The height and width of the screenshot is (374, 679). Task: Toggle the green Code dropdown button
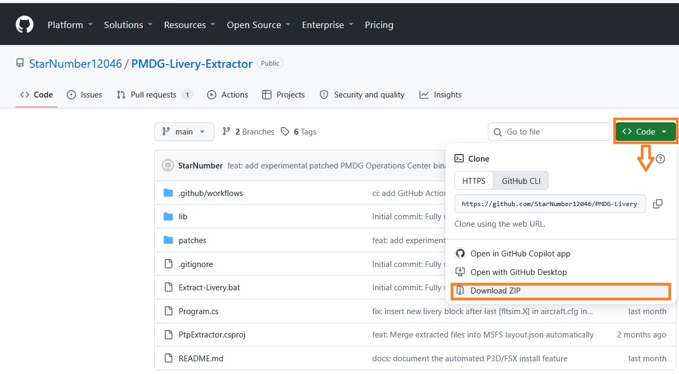coord(646,132)
